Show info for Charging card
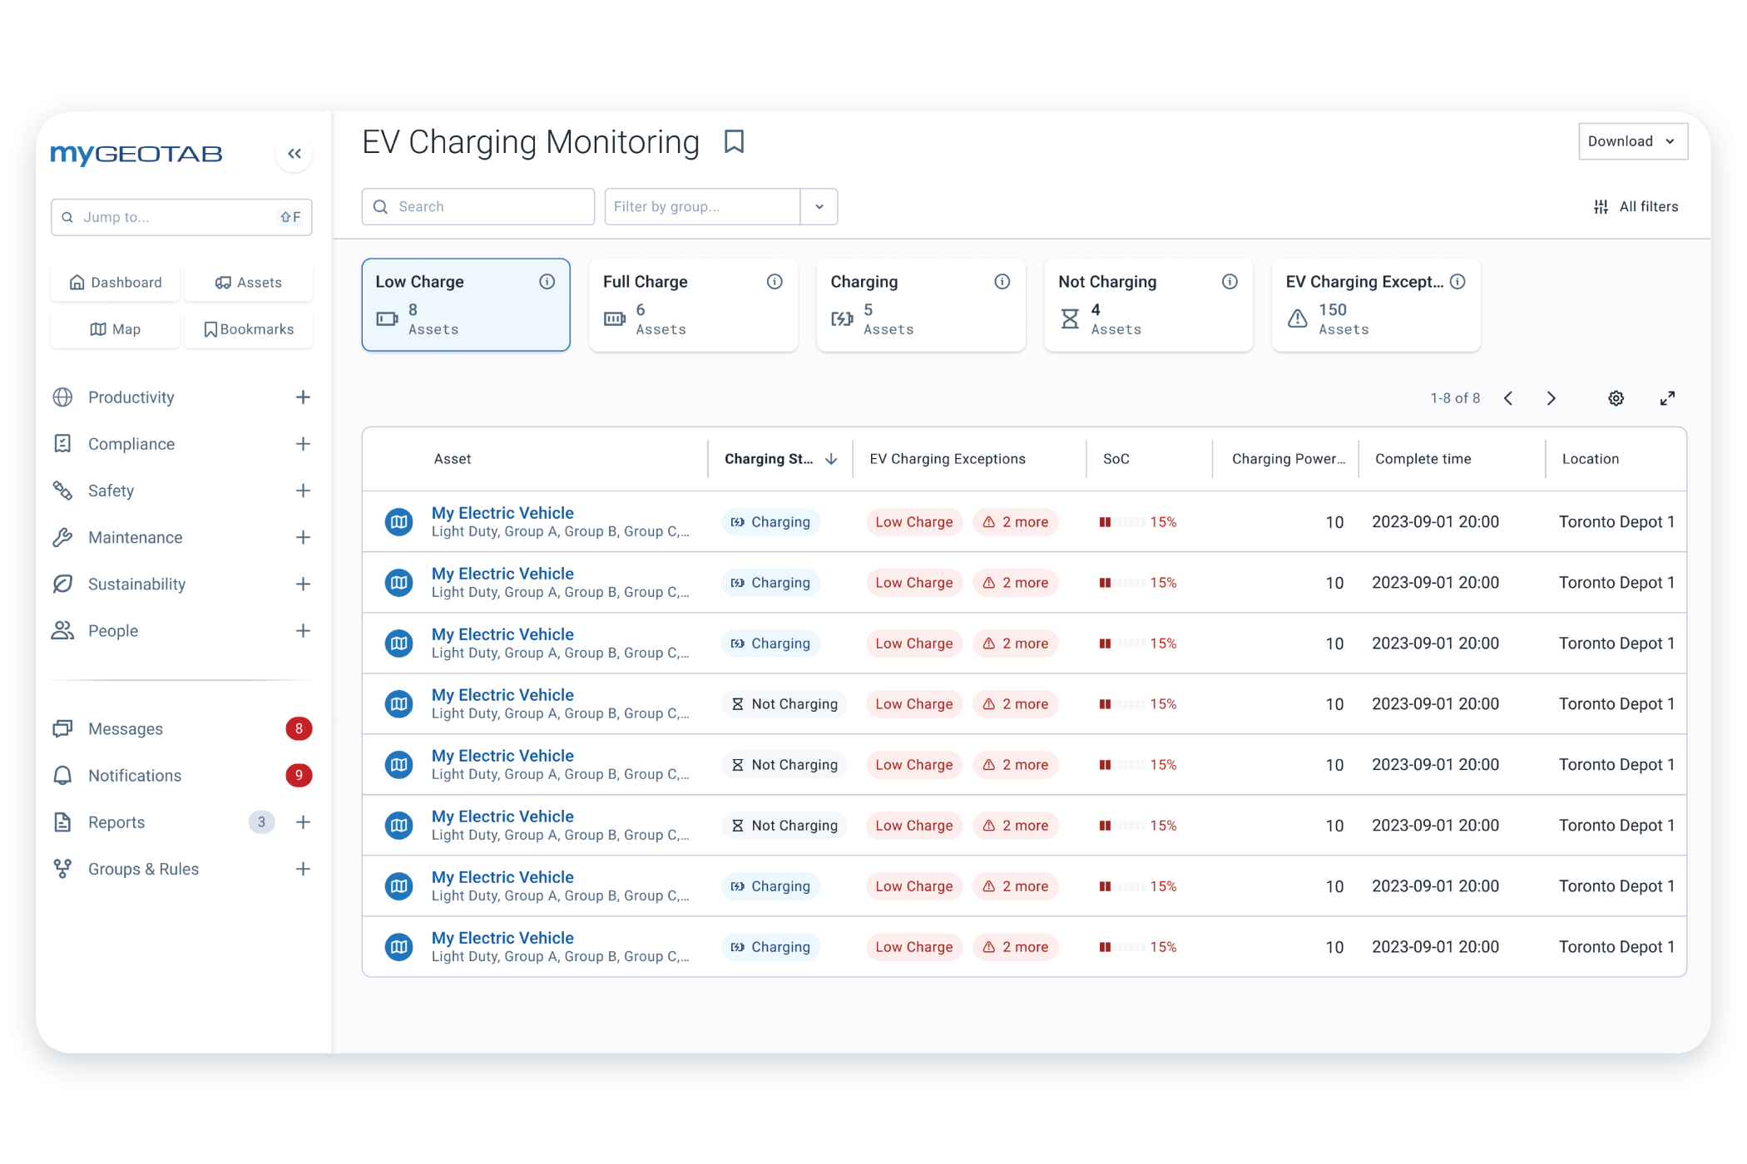Screen dimensions: 1747x1164 [x=1002, y=282]
